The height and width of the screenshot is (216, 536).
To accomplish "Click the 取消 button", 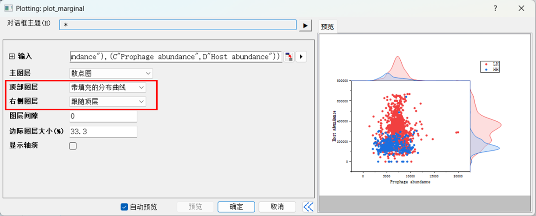I will [277, 207].
